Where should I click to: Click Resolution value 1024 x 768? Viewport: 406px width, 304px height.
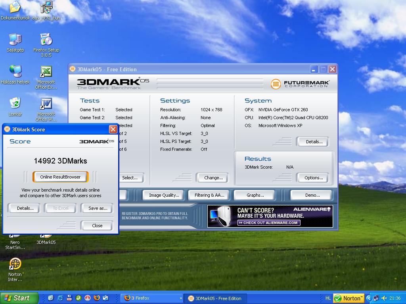(x=211, y=110)
